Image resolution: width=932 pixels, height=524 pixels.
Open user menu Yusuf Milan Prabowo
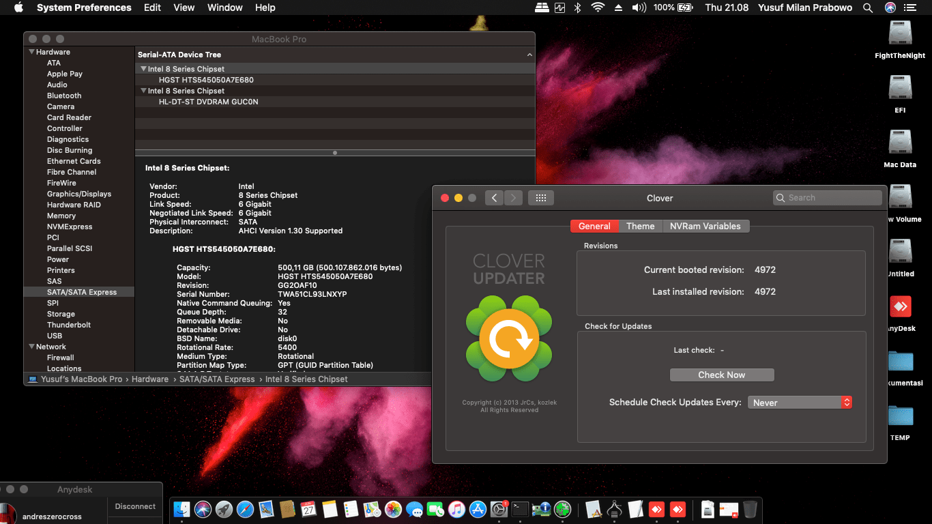click(x=805, y=8)
